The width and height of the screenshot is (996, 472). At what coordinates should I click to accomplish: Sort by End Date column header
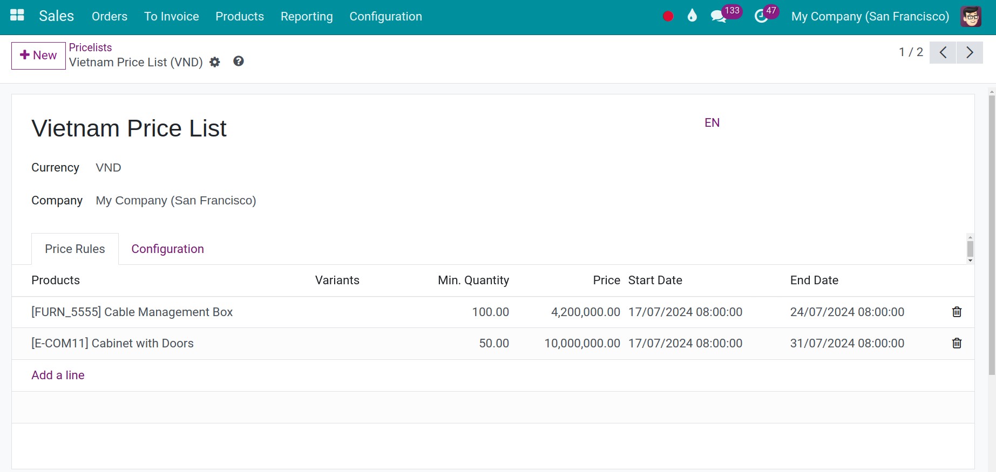click(x=814, y=280)
